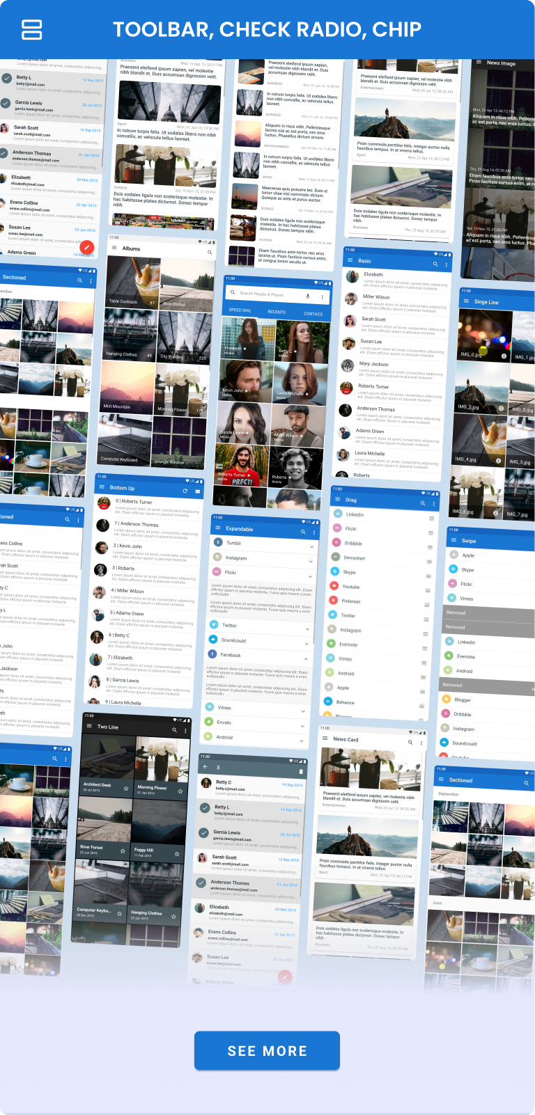Open the News Image hamburger menu

point(479,63)
